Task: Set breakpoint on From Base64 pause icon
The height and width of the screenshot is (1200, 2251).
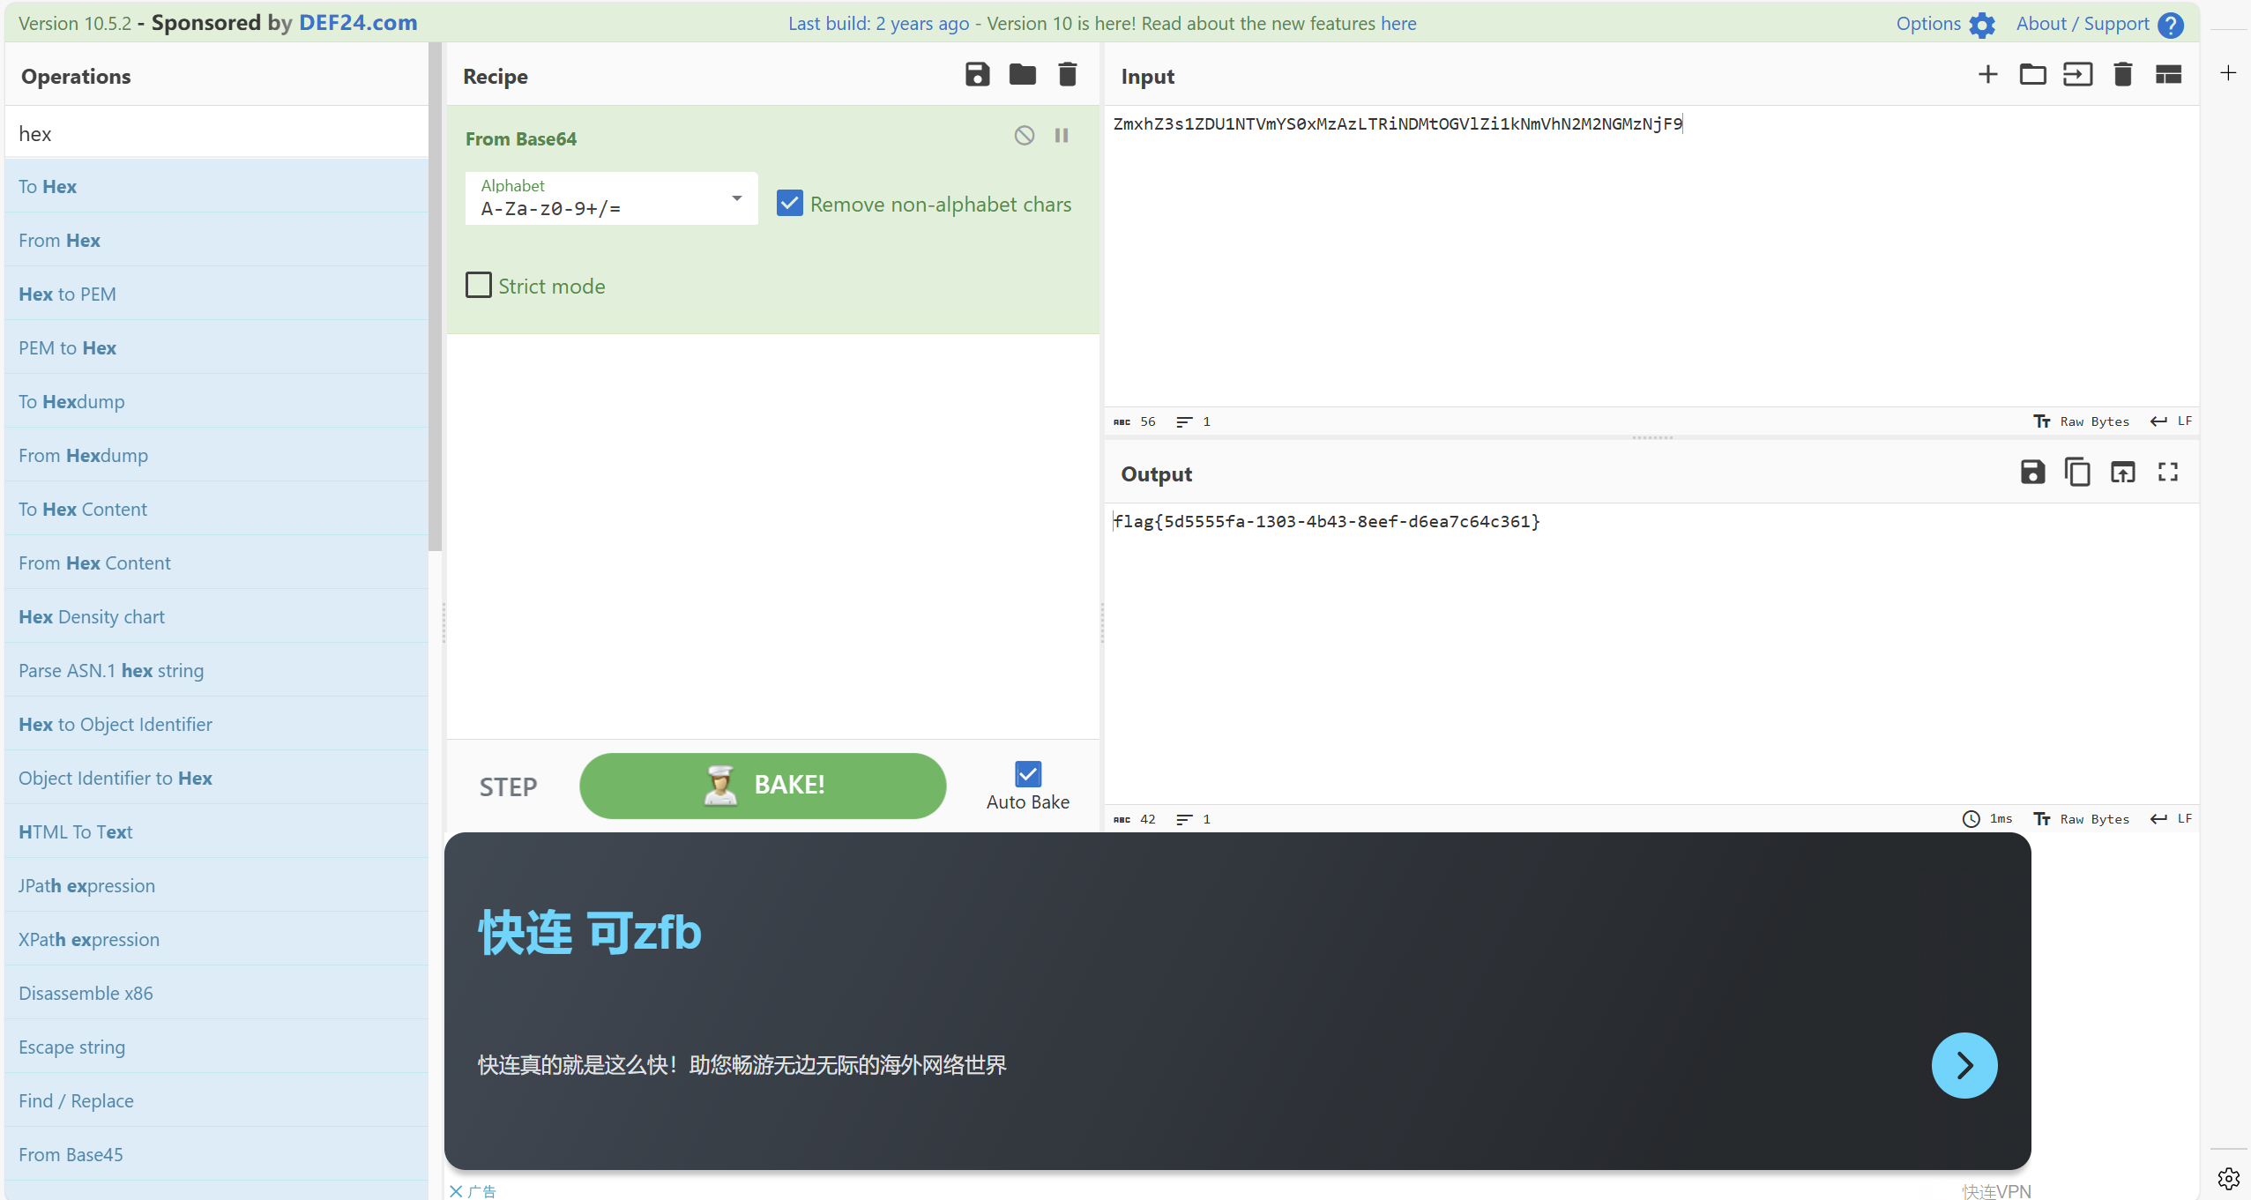Action: 1062,136
